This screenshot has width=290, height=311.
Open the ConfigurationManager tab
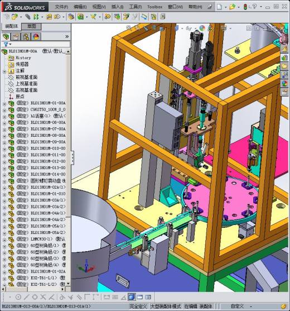(26, 37)
